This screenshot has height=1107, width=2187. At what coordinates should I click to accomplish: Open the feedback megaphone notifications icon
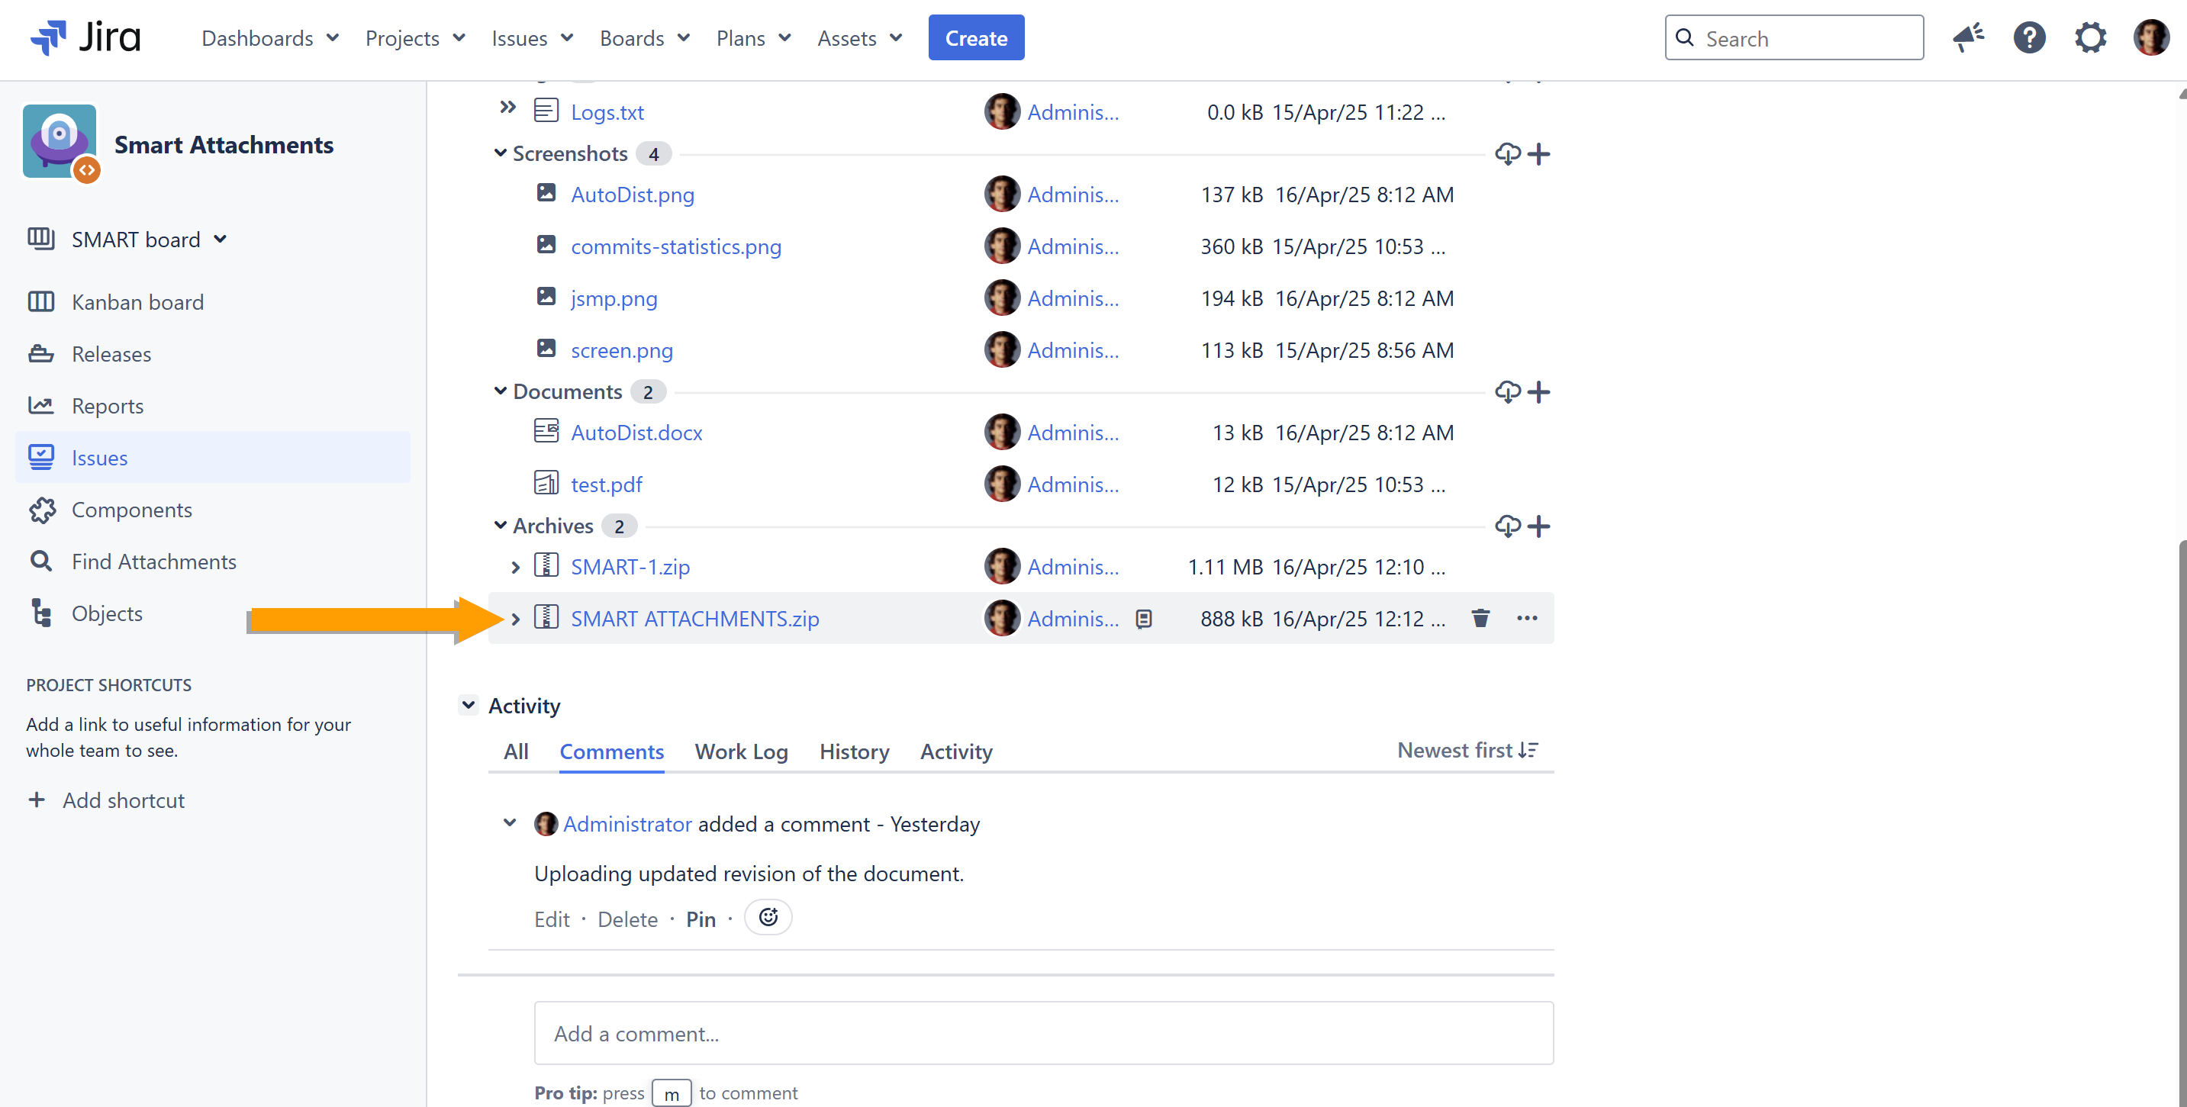(x=1968, y=38)
